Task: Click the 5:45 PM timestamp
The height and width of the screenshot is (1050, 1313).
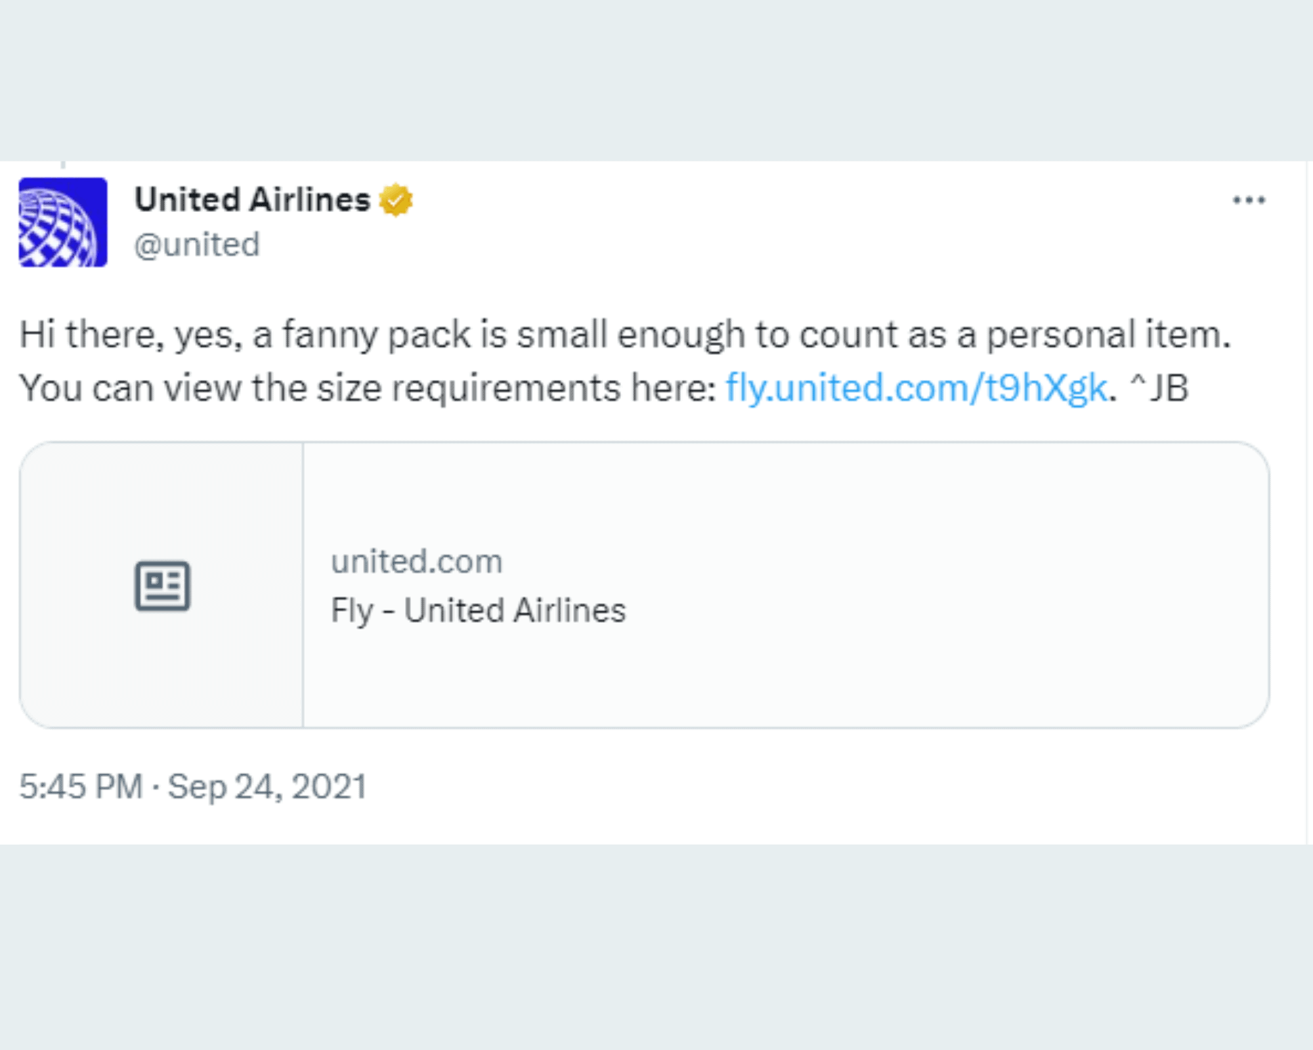Action: pos(81,786)
